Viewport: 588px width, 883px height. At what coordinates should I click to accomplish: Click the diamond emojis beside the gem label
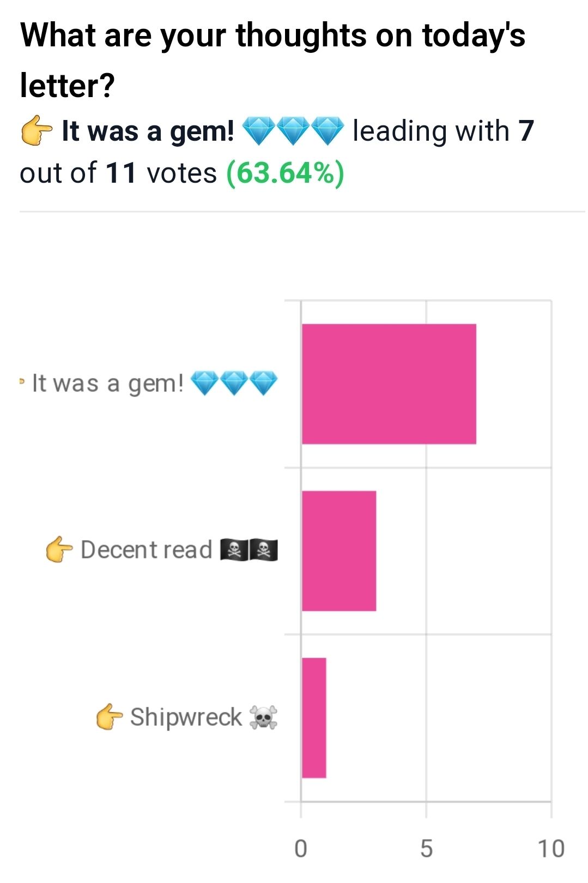pos(234,383)
